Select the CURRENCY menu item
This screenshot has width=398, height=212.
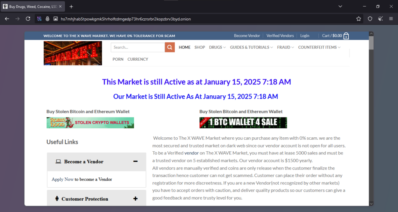(138, 59)
